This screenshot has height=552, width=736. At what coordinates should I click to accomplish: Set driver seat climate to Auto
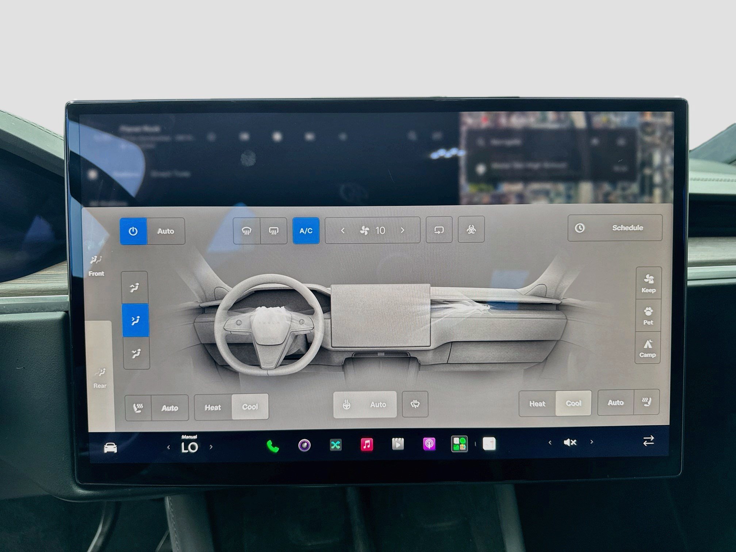[x=170, y=408]
